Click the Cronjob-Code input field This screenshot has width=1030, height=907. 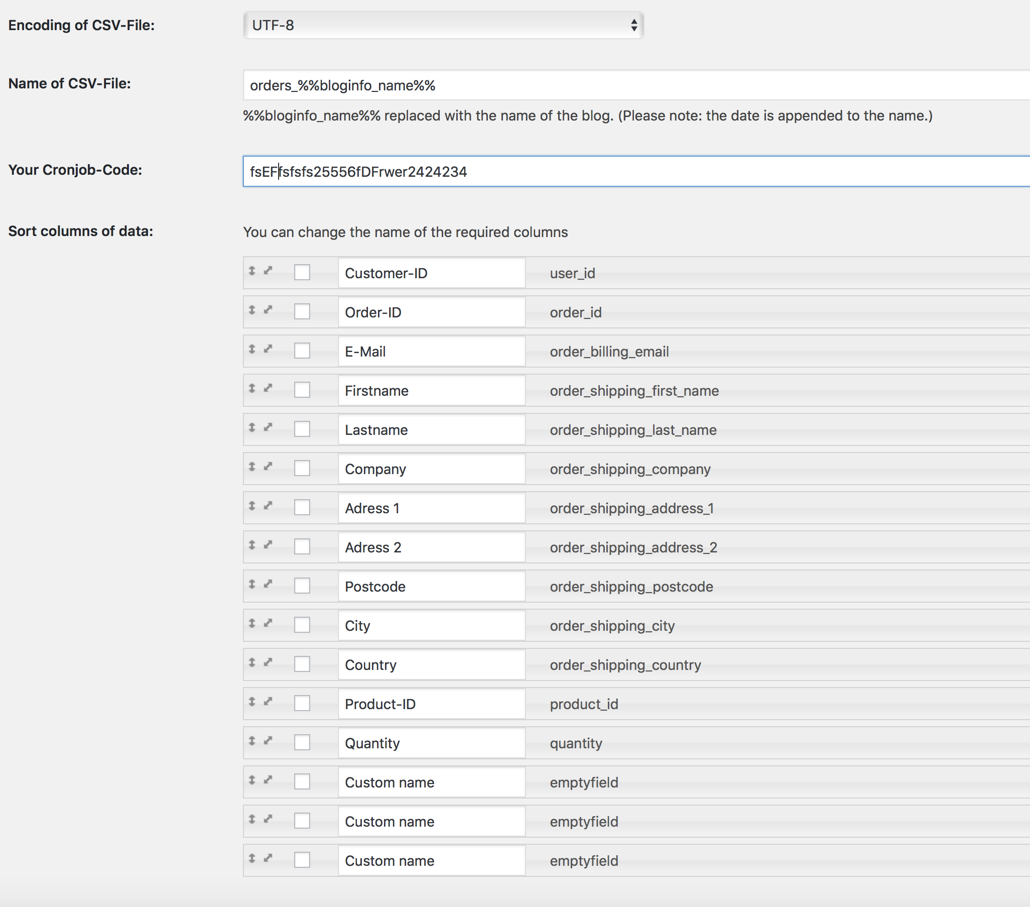coord(636,171)
